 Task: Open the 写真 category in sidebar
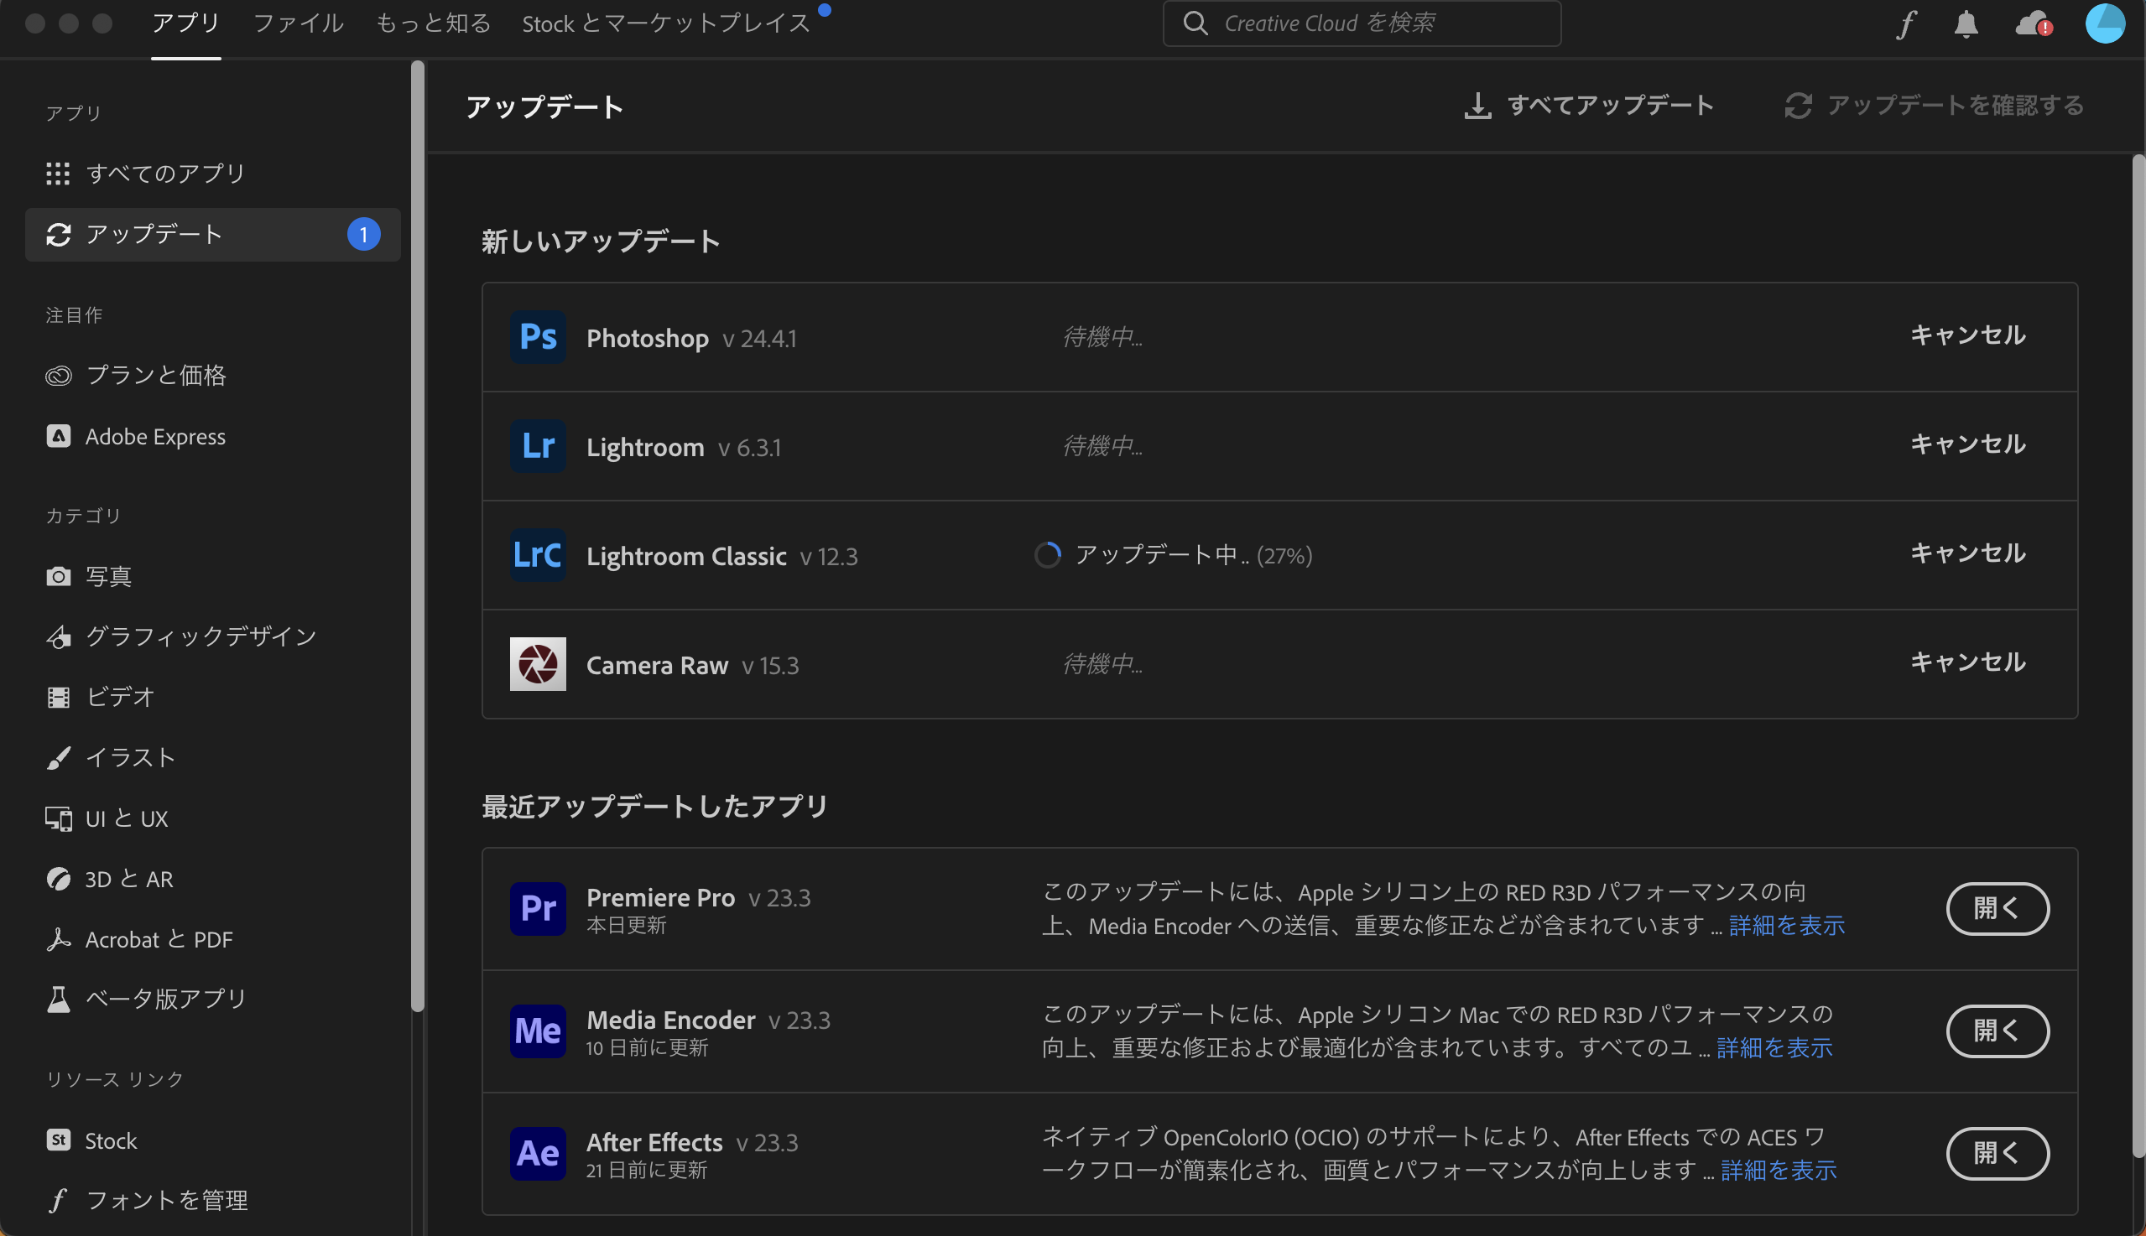[109, 576]
